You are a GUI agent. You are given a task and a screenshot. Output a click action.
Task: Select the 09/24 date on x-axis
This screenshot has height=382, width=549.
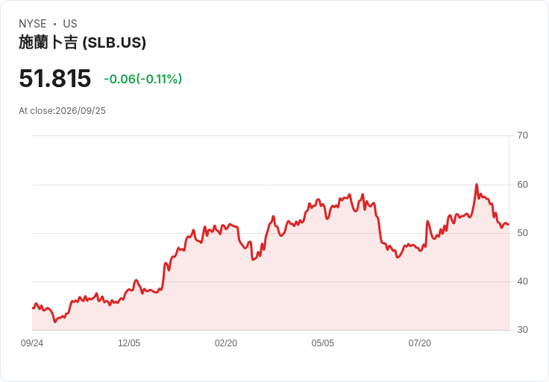tap(32, 343)
